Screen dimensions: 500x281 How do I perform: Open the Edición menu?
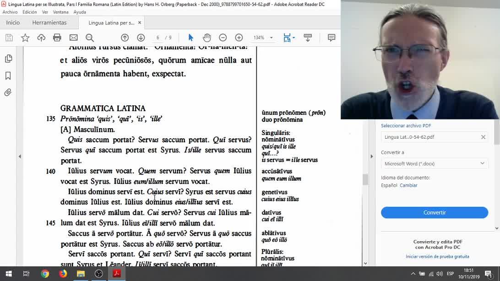(x=30, y=12)
